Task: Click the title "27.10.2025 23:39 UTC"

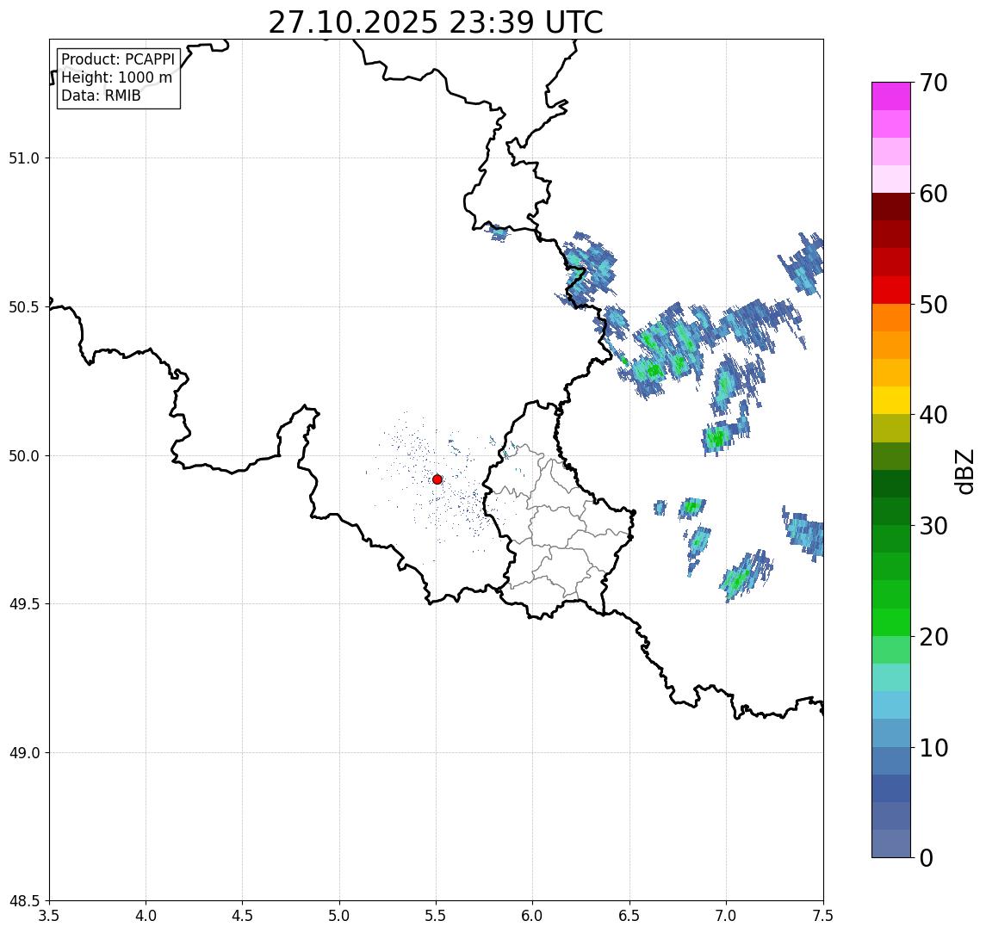Action: coord(435,22)
